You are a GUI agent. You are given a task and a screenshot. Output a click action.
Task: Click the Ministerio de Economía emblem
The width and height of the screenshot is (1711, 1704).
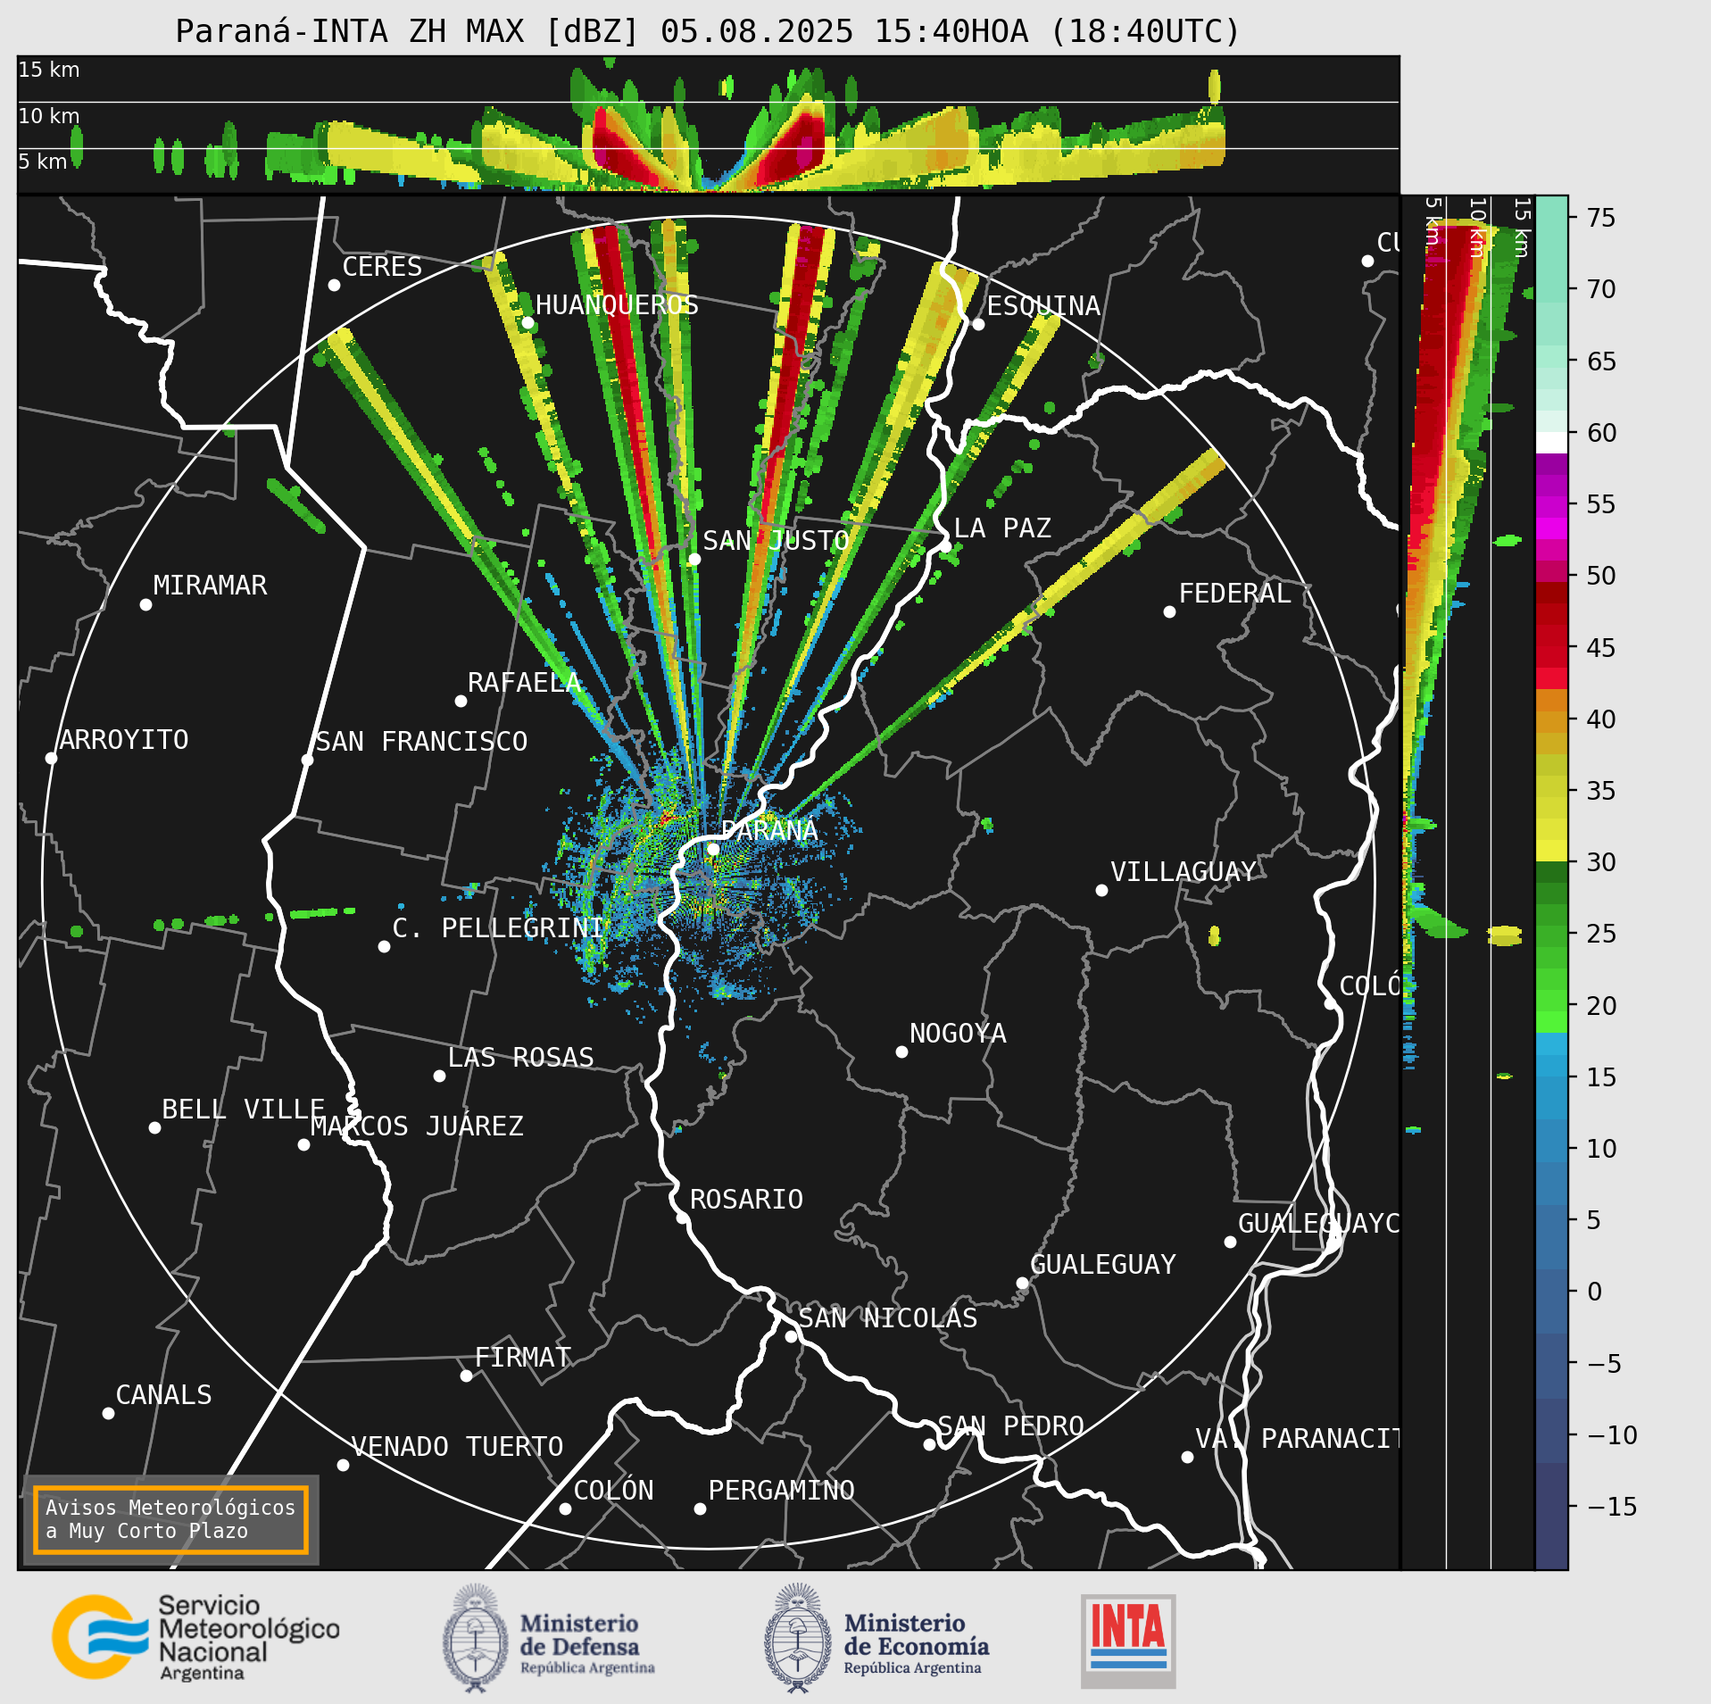click(797, 1639)
